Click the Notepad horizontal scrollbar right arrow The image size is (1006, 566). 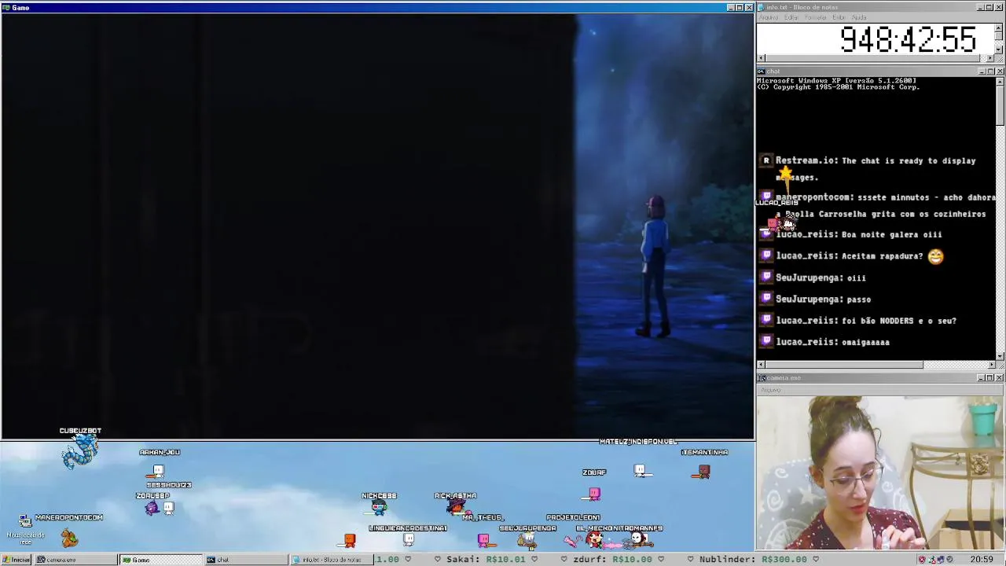click(x=990, y=58)
